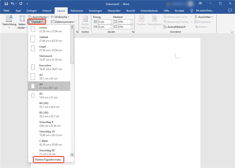
Task: Select the B4 (JIS) paper size
Action: pyautogui.click(x=49, y=105)
